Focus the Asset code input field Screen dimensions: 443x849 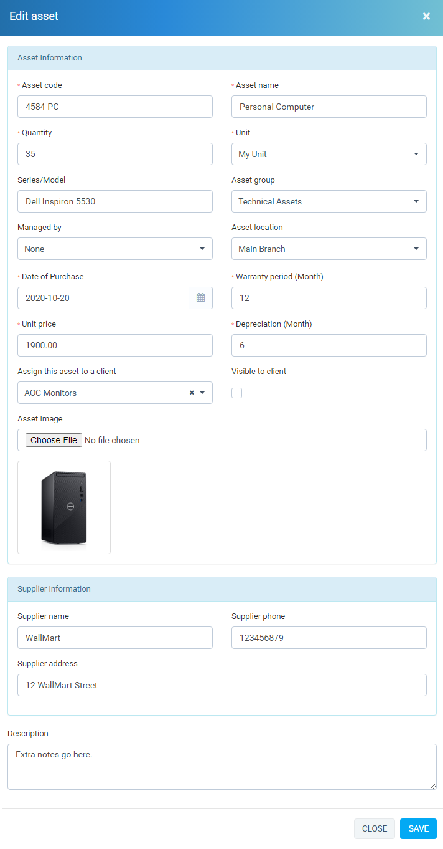coord(114,107)
